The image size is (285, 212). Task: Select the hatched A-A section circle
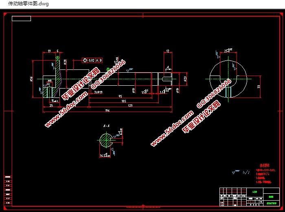coord(106,140)
